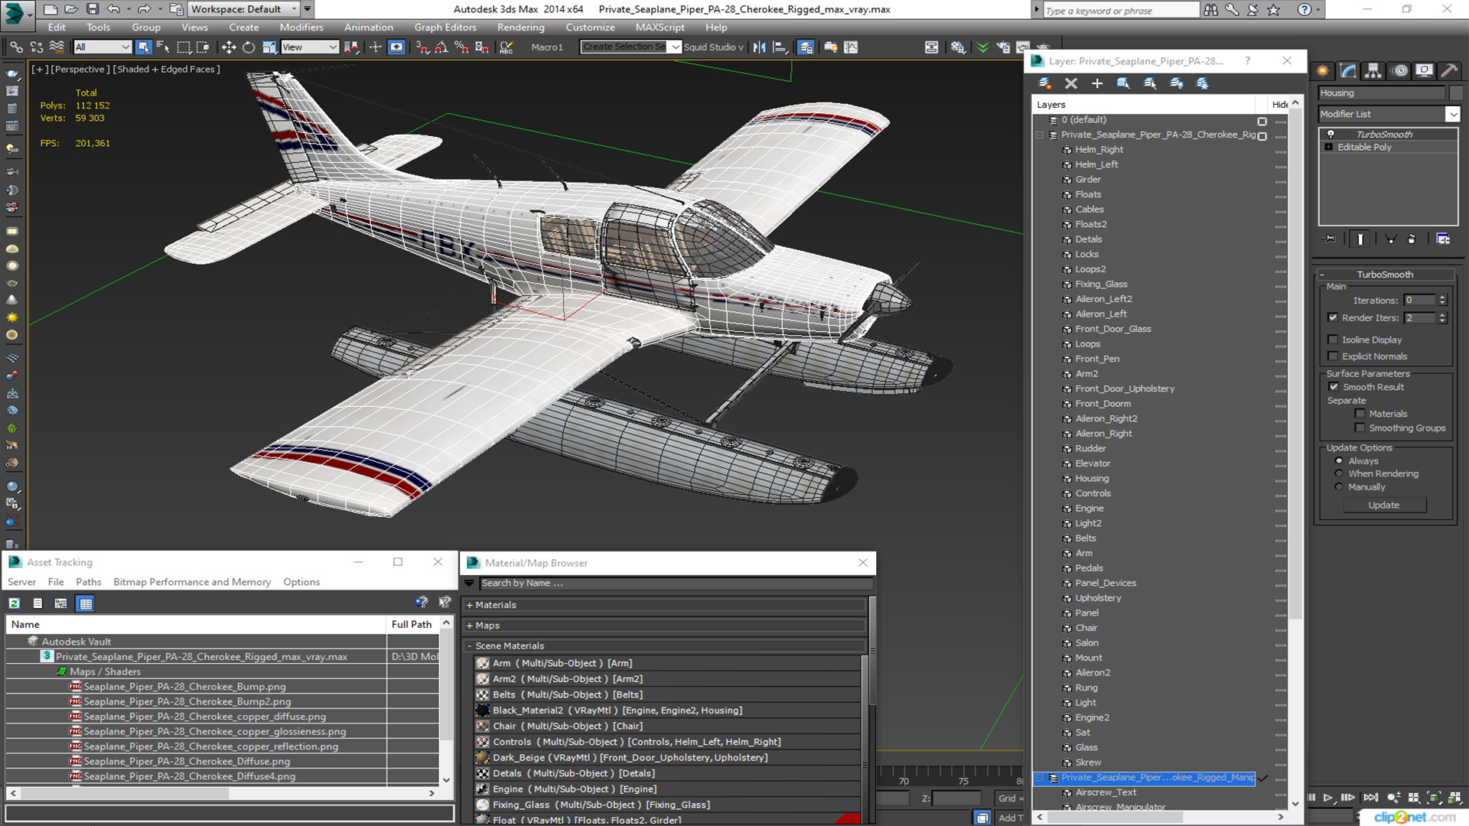Open the Rendering menu
Screen dimensions: 1469x826
tap(520, 27)
